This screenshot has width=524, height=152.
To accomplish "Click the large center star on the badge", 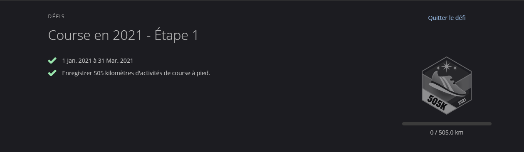I will pos(447,66).
